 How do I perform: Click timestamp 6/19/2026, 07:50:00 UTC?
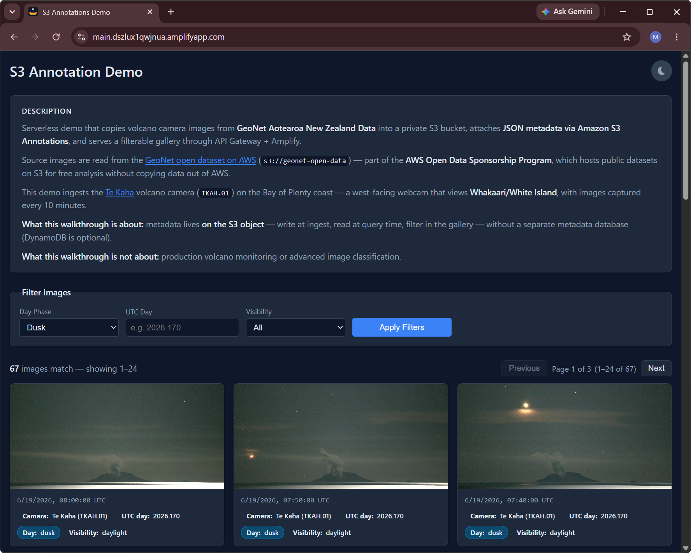285,500
